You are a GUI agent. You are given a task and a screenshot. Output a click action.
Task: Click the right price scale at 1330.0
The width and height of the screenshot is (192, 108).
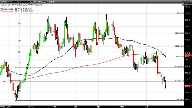coord(187,40)
